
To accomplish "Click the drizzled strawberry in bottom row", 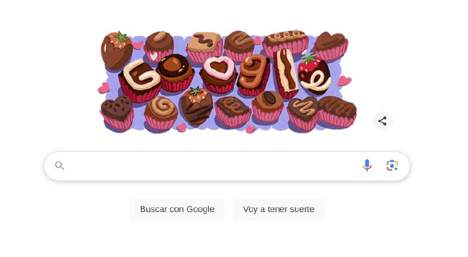I will tap(196, 106).
